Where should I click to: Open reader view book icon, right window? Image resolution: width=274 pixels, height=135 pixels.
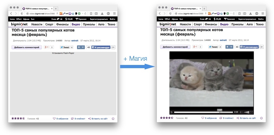(x=245, y=13)
